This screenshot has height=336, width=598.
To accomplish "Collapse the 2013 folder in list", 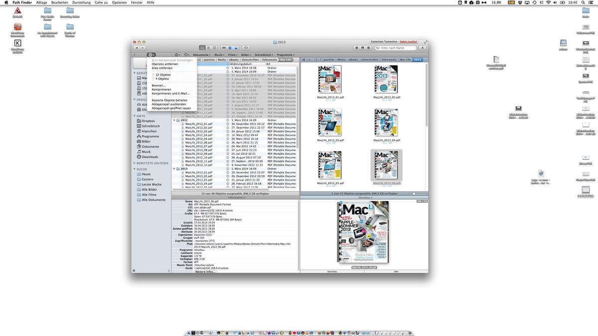I will point(174,169).
